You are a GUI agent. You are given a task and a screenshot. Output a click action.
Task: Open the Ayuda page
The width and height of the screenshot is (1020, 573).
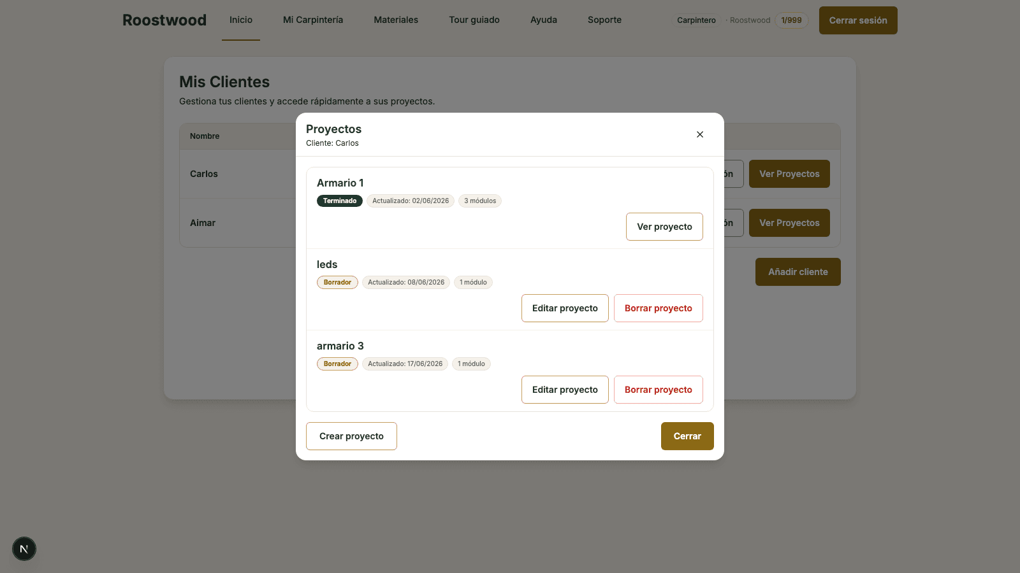(x=544, y=20)
